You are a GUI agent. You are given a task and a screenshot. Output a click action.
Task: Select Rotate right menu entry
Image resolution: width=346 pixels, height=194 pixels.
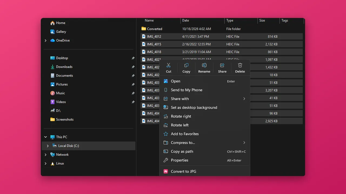(x=205, y=116)
